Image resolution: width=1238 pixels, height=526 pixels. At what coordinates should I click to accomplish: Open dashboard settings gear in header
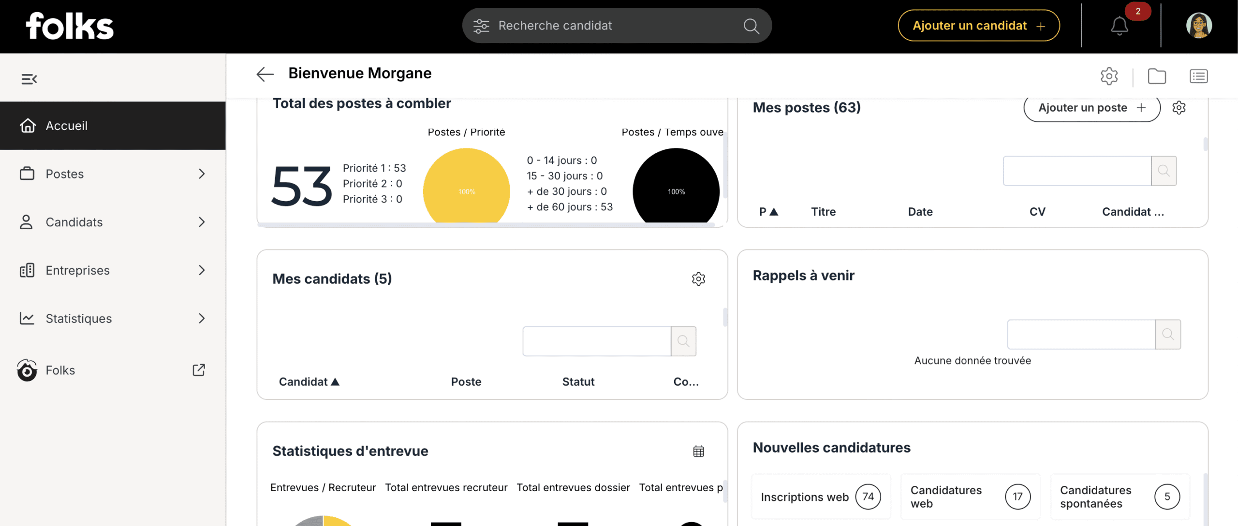tap(1109, 76)
